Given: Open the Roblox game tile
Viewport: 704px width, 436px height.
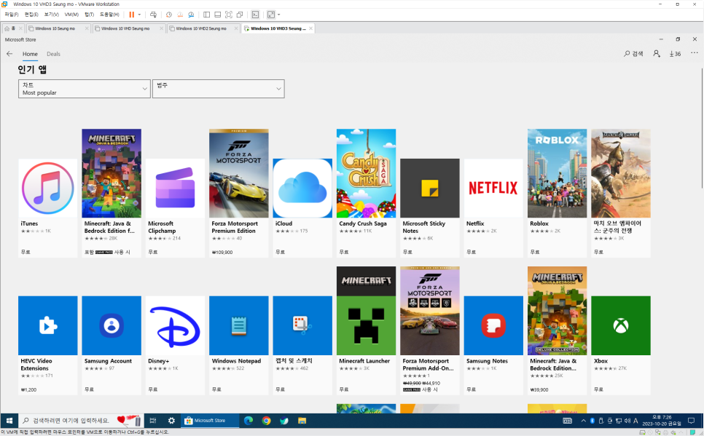Looking at the screenshot, I should (x=558, y=193).
